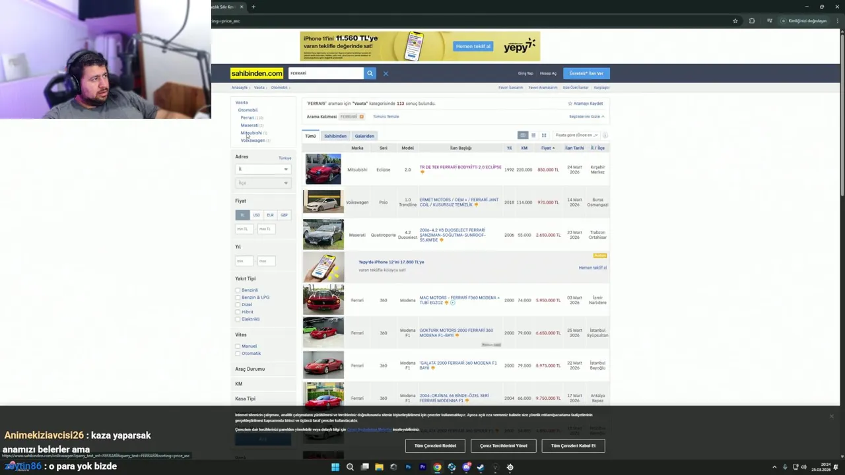Image resolution: width=845 pixels, height=475 pixels.
Task: Click the Giriş Yap link
Action: click(525, 73)
